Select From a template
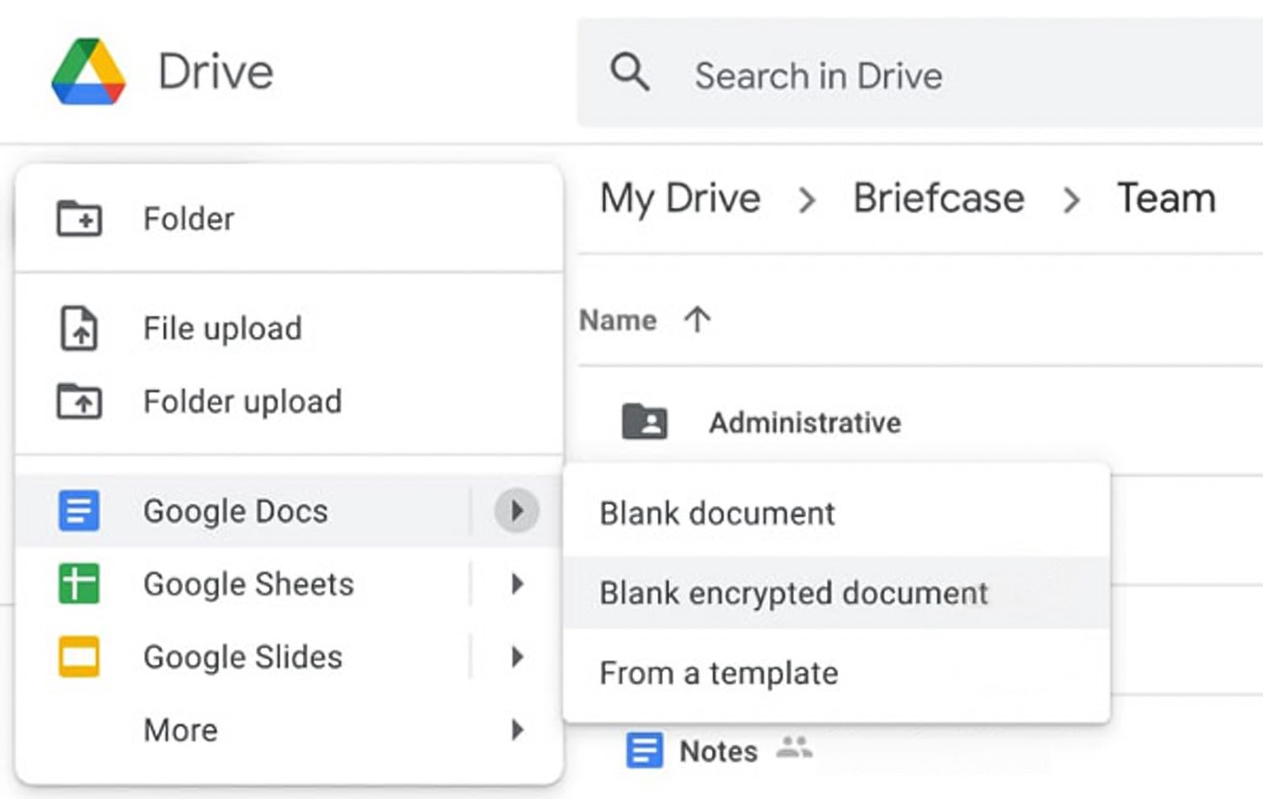This screenshot has width=1263, height=799. 836,673
